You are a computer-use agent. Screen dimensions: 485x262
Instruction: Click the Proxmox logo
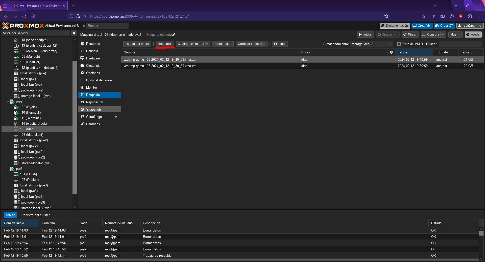point(23,26)
